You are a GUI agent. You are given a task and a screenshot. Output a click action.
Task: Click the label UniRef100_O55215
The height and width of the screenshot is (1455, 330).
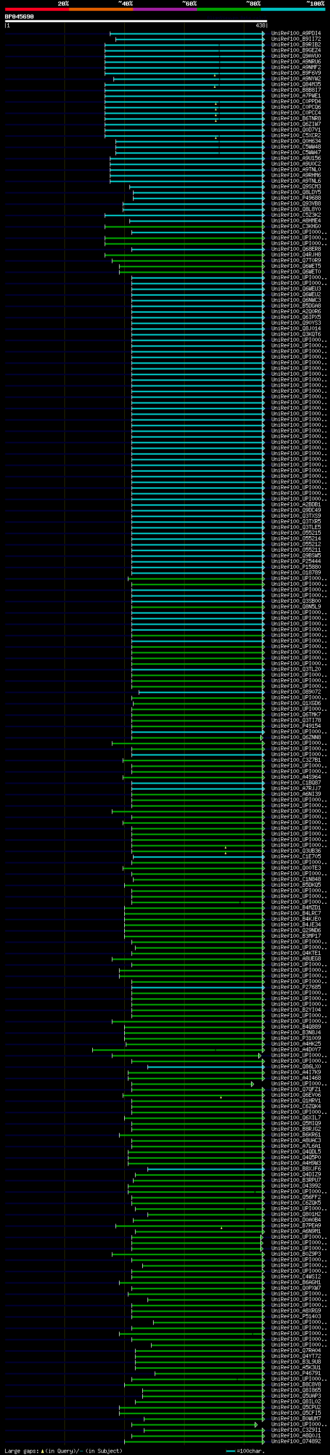(295, 533)
